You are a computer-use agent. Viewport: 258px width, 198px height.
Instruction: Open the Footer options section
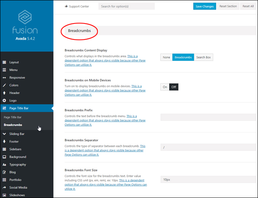click(x=27, y=141)
